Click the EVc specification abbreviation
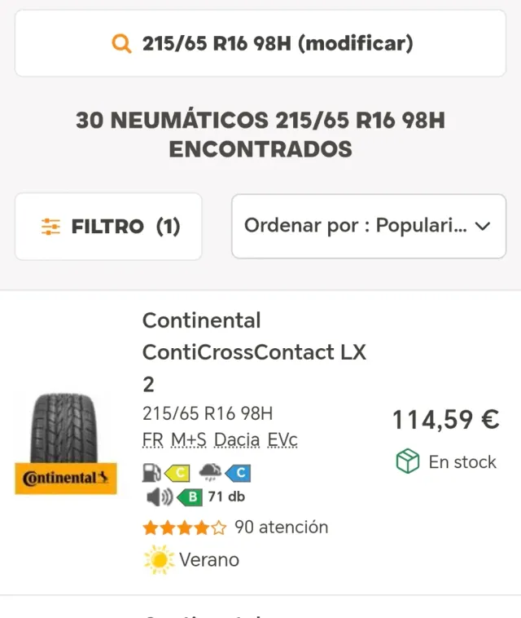 pyautogui.click(x=282, y=440)
